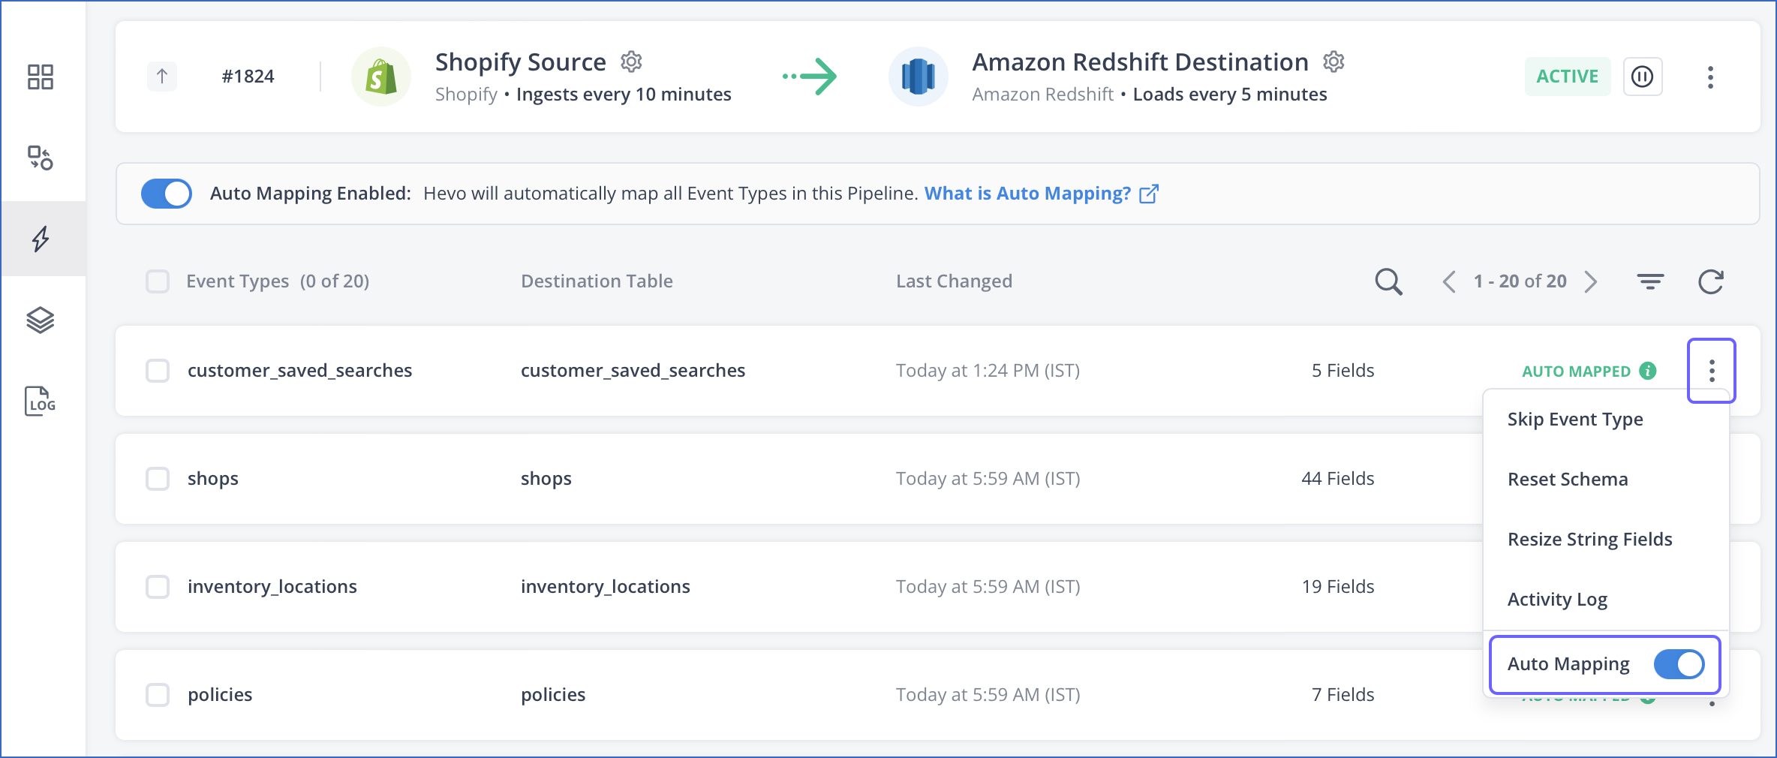Open the models sidebar icon
The width and height of the screenshot is (1777, 758).
pos(41,158)
